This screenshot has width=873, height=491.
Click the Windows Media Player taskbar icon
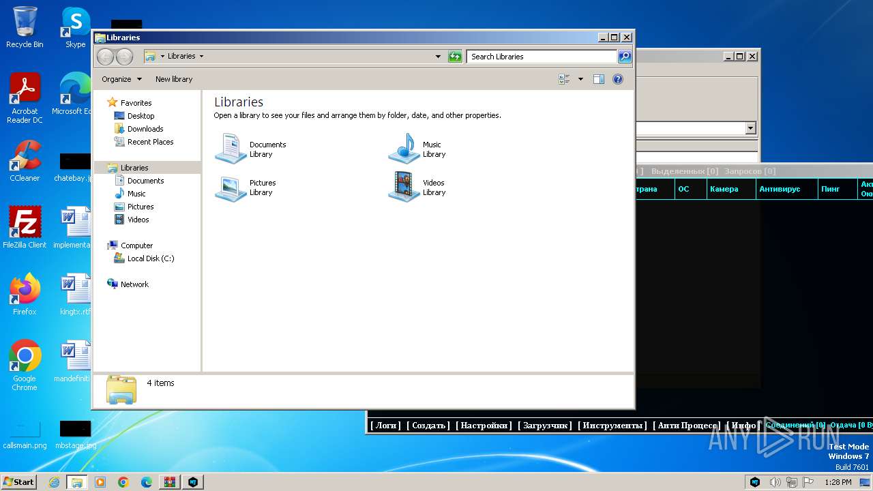pos(100,482)
